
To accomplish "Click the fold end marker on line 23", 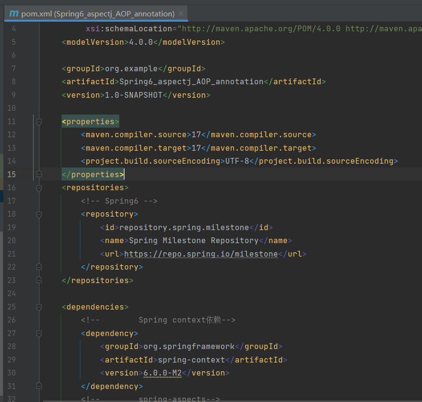I will pos(39,280).
